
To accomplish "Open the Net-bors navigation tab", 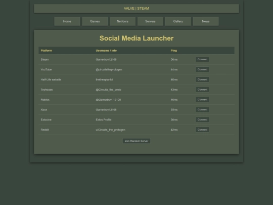I will point(122,21).
